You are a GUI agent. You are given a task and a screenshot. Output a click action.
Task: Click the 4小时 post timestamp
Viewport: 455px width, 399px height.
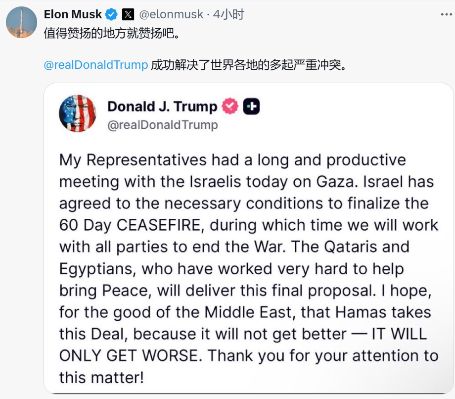228,14
